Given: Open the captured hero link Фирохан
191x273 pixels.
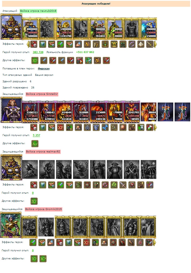Looking at the screenshot, I should pos(44,69).
